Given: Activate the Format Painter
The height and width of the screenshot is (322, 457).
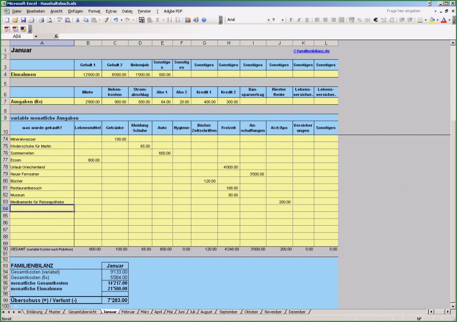Looking at the screenshot, I should pyautogui.click(x=105, y=20).
